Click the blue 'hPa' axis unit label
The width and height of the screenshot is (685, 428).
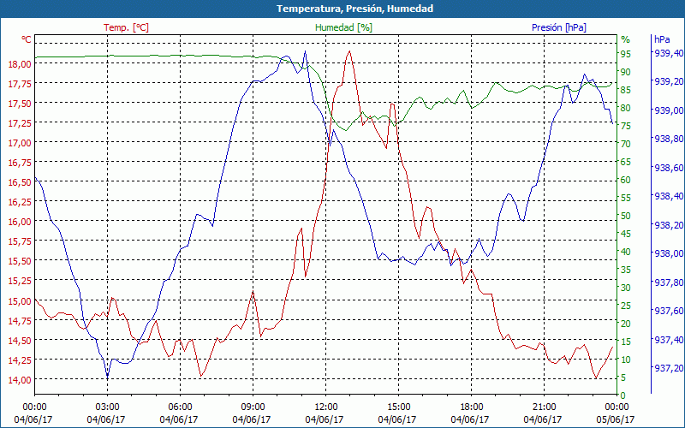pyautogui.click(x=662, y=39)
